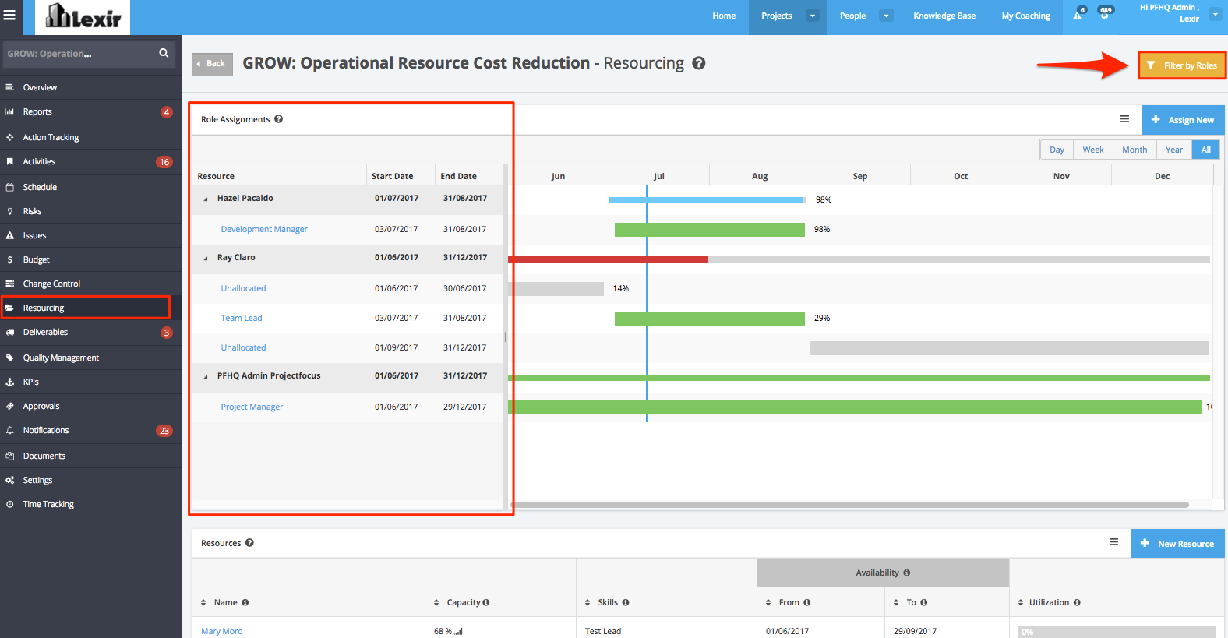Switch Gantt view to Month

[1134, 150]
